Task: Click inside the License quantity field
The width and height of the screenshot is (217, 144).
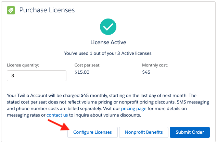Action: (37, 76)
